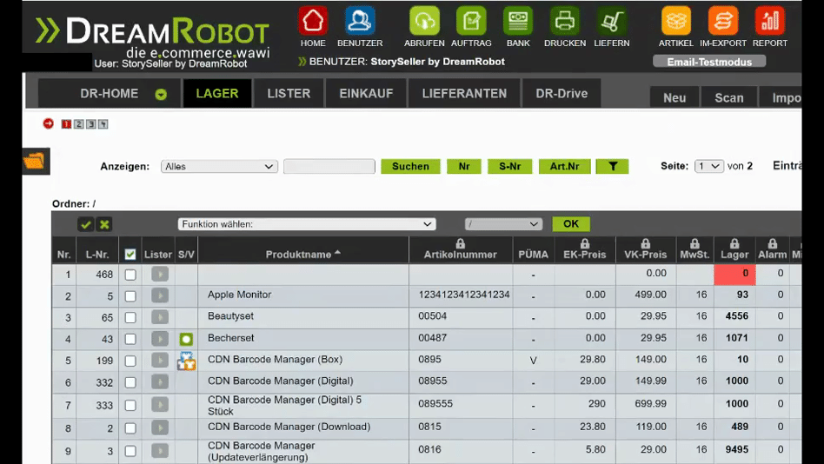Click the green DR-HOME dropdown arrow icon
This screenshot has height=464, width=824.
(x=161, y=94)
